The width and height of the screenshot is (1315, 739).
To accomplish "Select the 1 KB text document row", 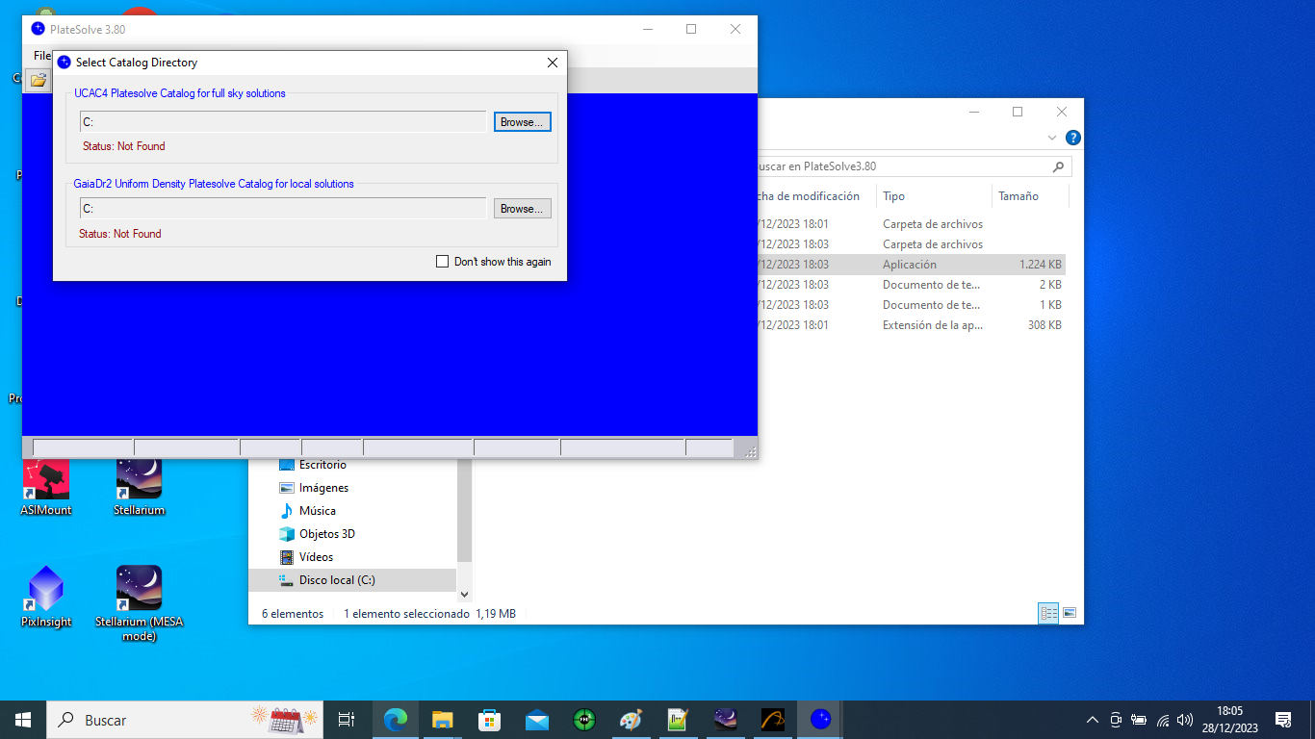I will pos(912,305).
